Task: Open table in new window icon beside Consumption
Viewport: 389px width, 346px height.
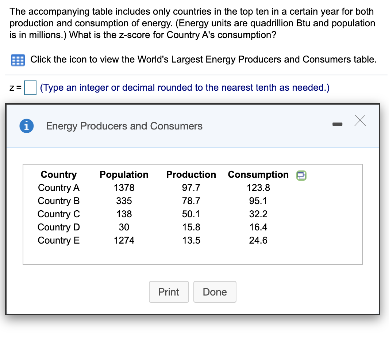Action: point(301,175)
